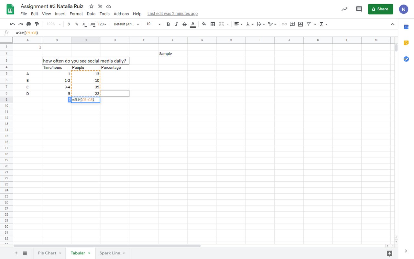
Task: Open the text color picker
Action: [193, 24]
